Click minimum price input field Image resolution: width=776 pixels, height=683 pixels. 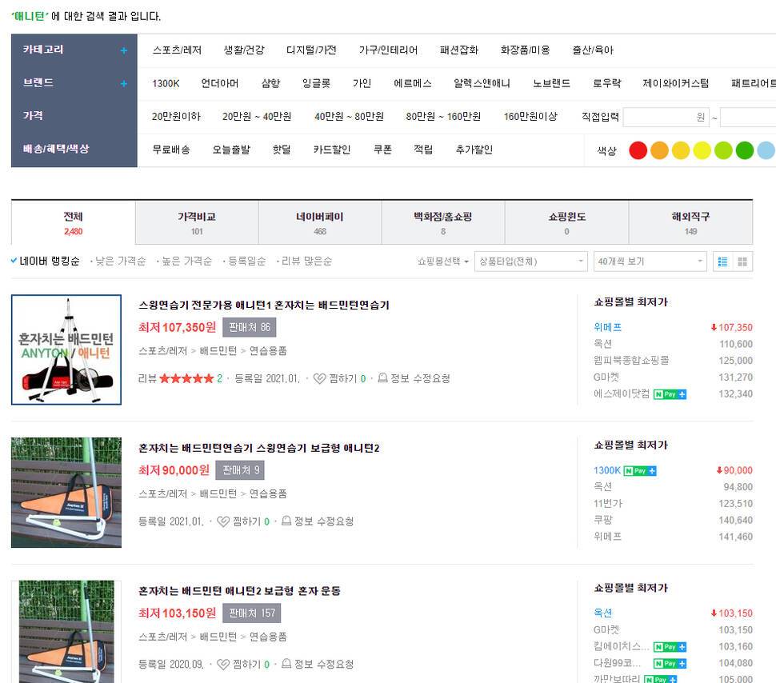pos(666,118)
